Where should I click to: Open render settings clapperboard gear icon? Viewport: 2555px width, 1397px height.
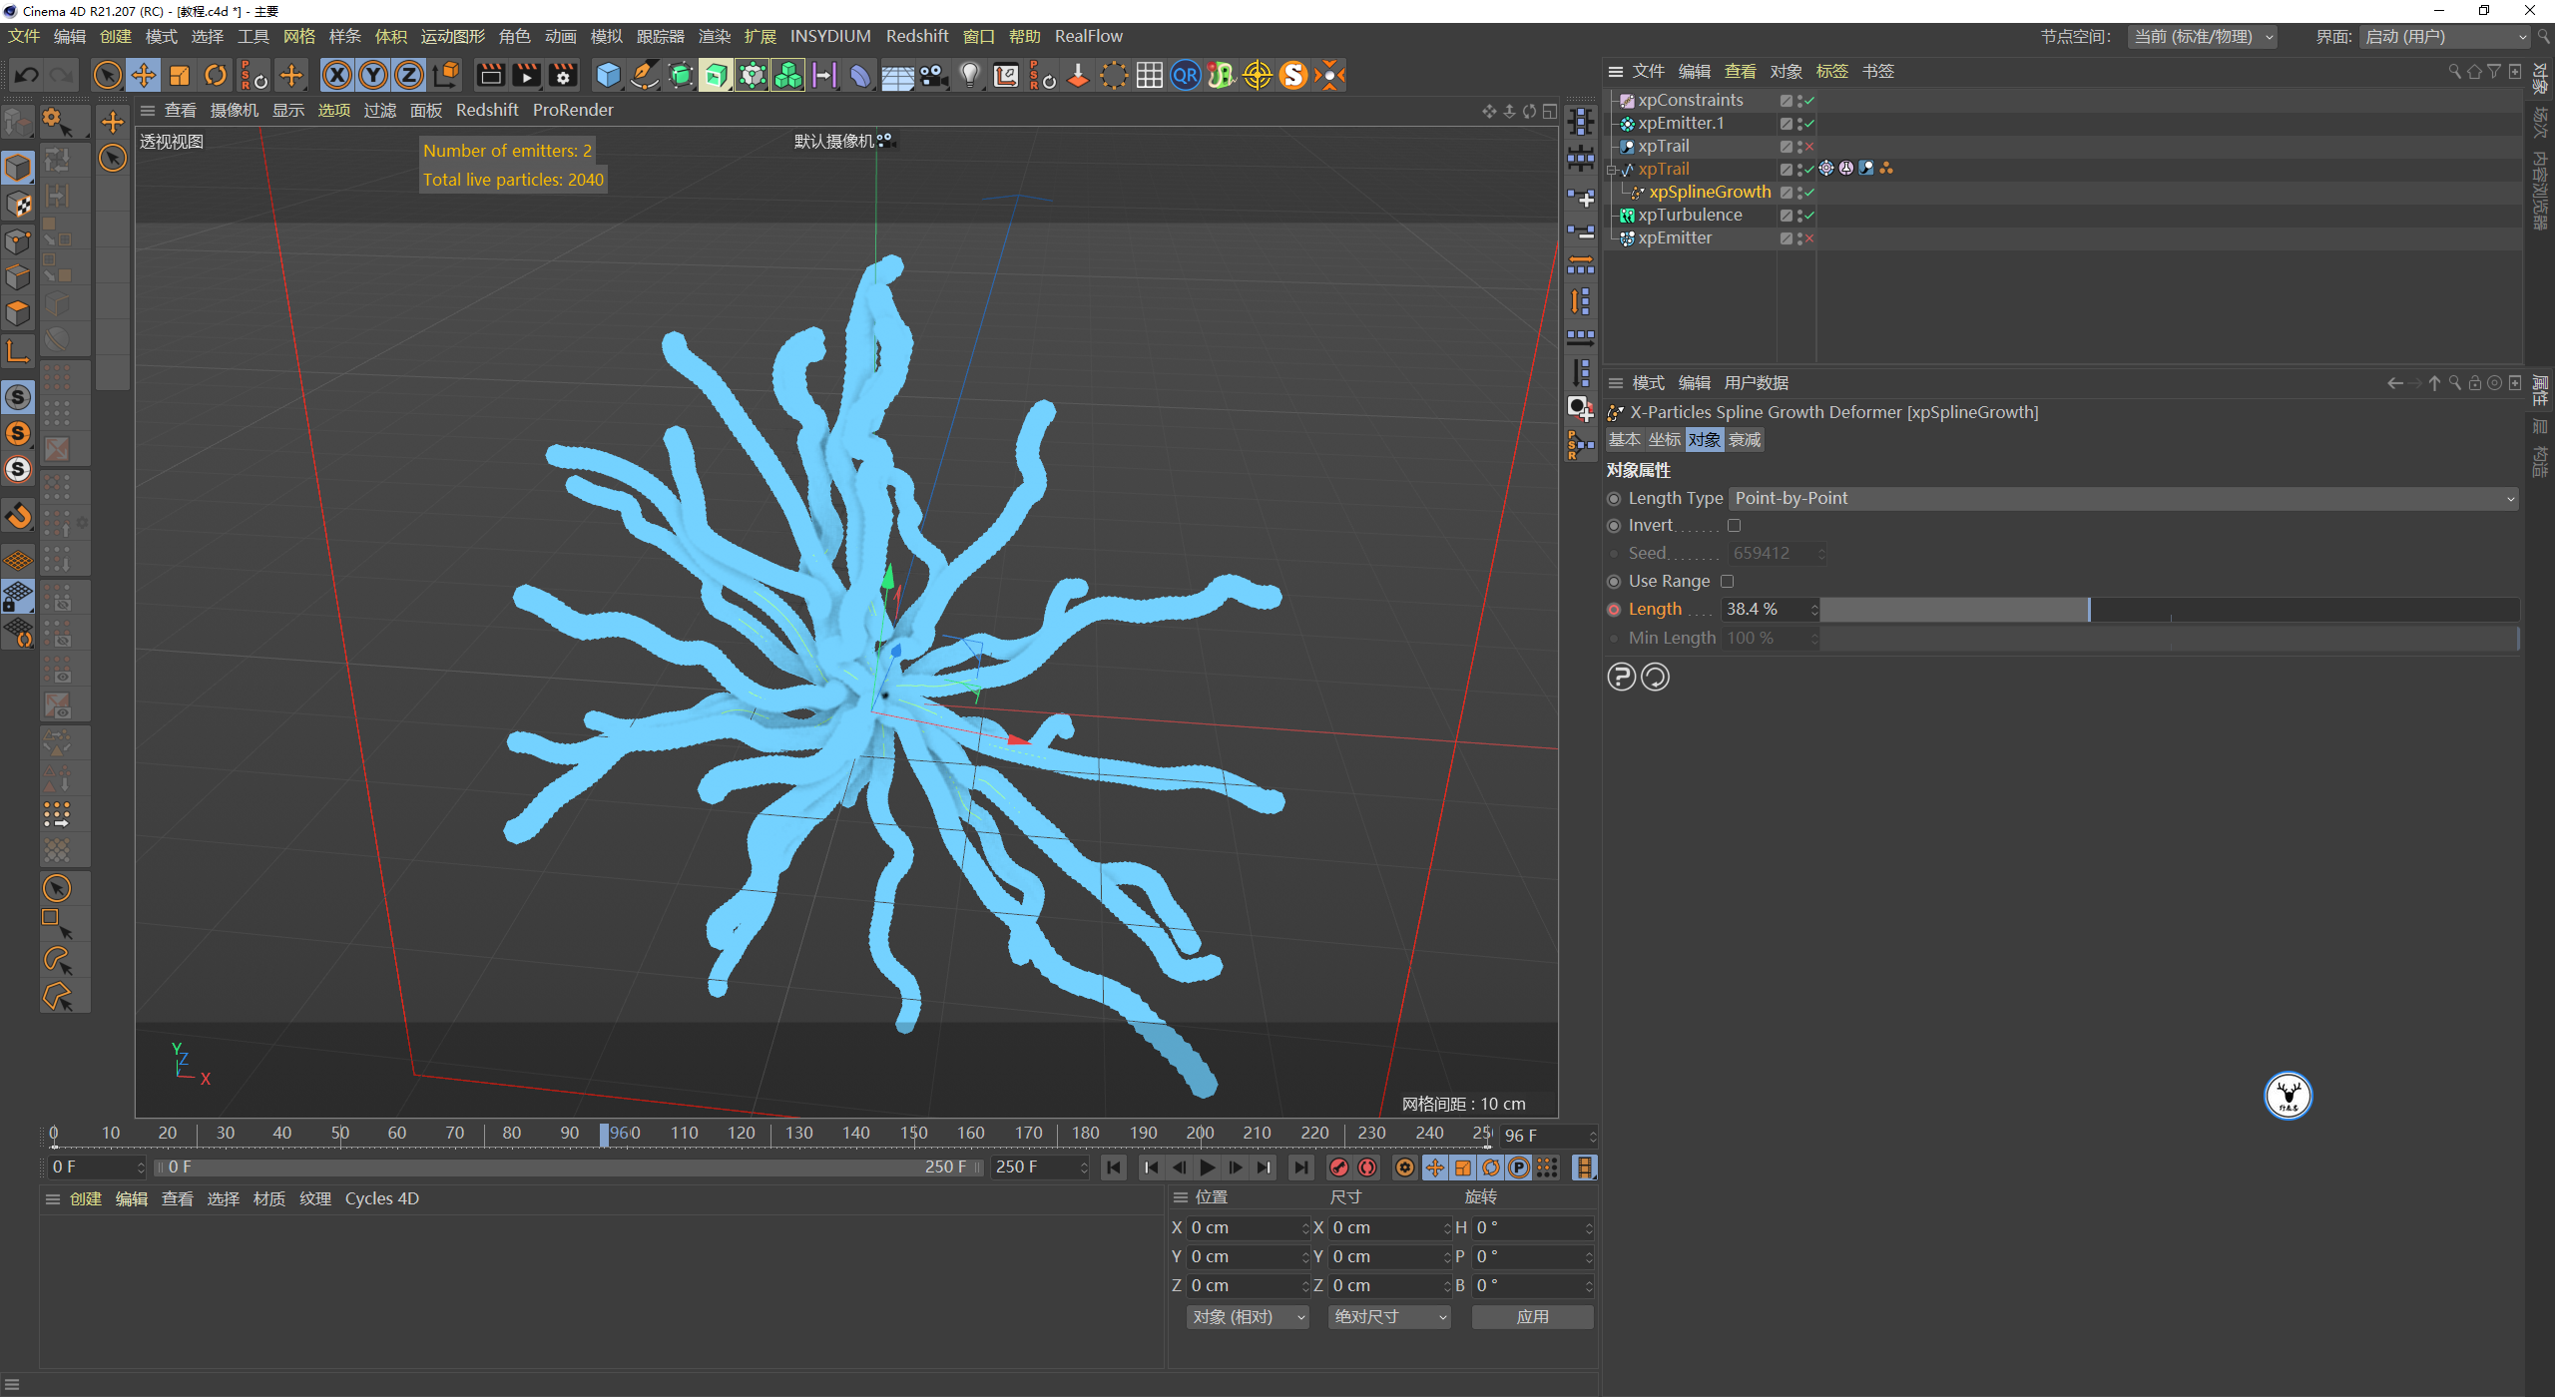pyautogui.click(x=563, y=75)
